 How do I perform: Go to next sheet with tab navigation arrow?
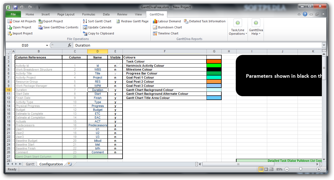(x=16, y=164)
